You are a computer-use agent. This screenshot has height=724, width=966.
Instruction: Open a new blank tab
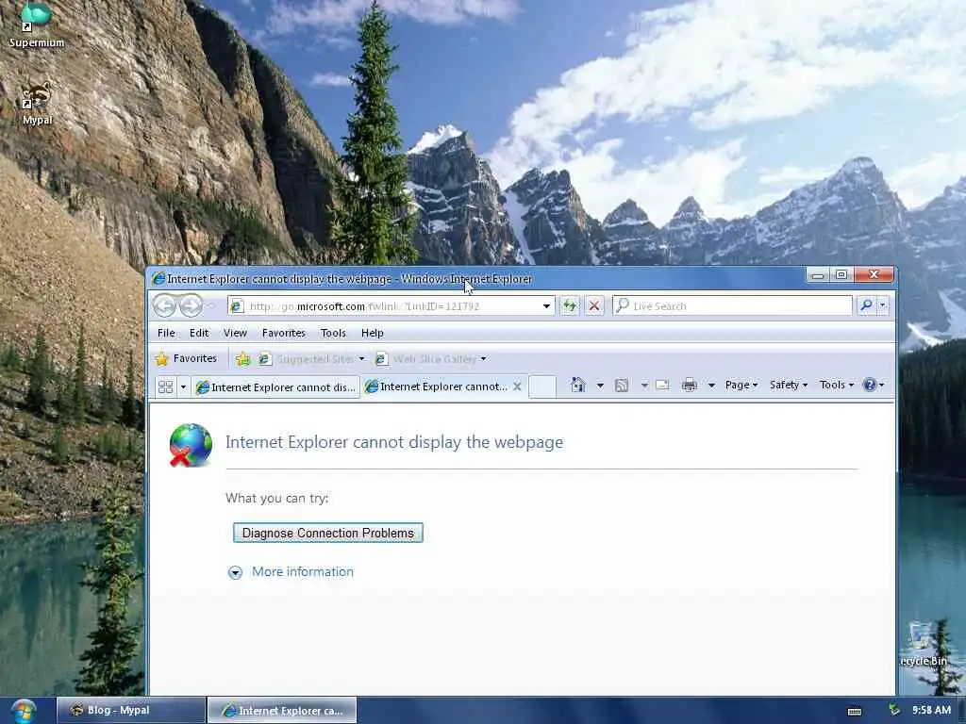click(x=542, y=387)
